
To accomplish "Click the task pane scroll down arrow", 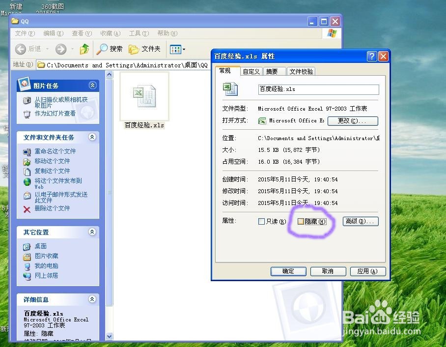I will click(109, 336).
